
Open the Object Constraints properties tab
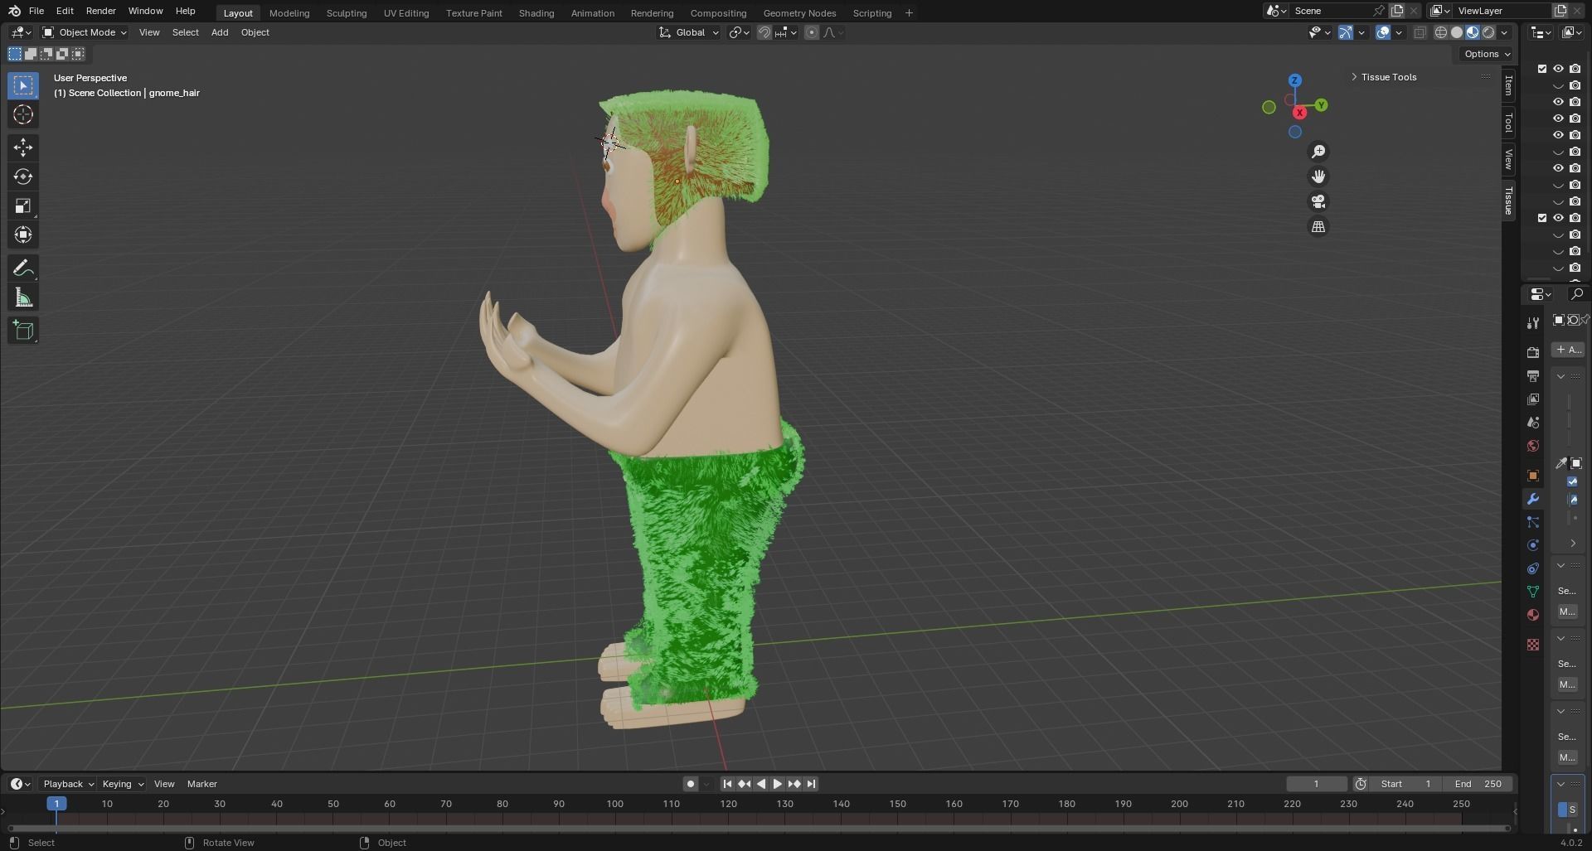(1532, 568)
